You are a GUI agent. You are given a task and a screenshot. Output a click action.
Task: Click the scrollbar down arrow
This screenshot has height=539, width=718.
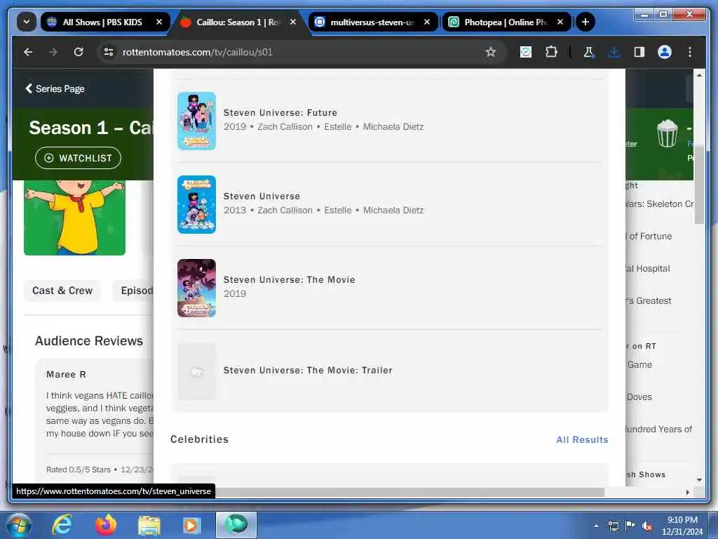(699, 480)
